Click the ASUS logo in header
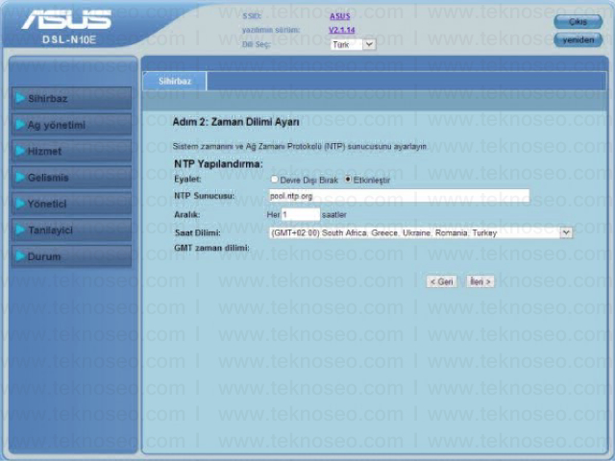This screenshot has width=615, height=461. (66, 19)
